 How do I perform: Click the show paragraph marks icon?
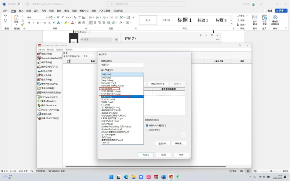(134, 17)
